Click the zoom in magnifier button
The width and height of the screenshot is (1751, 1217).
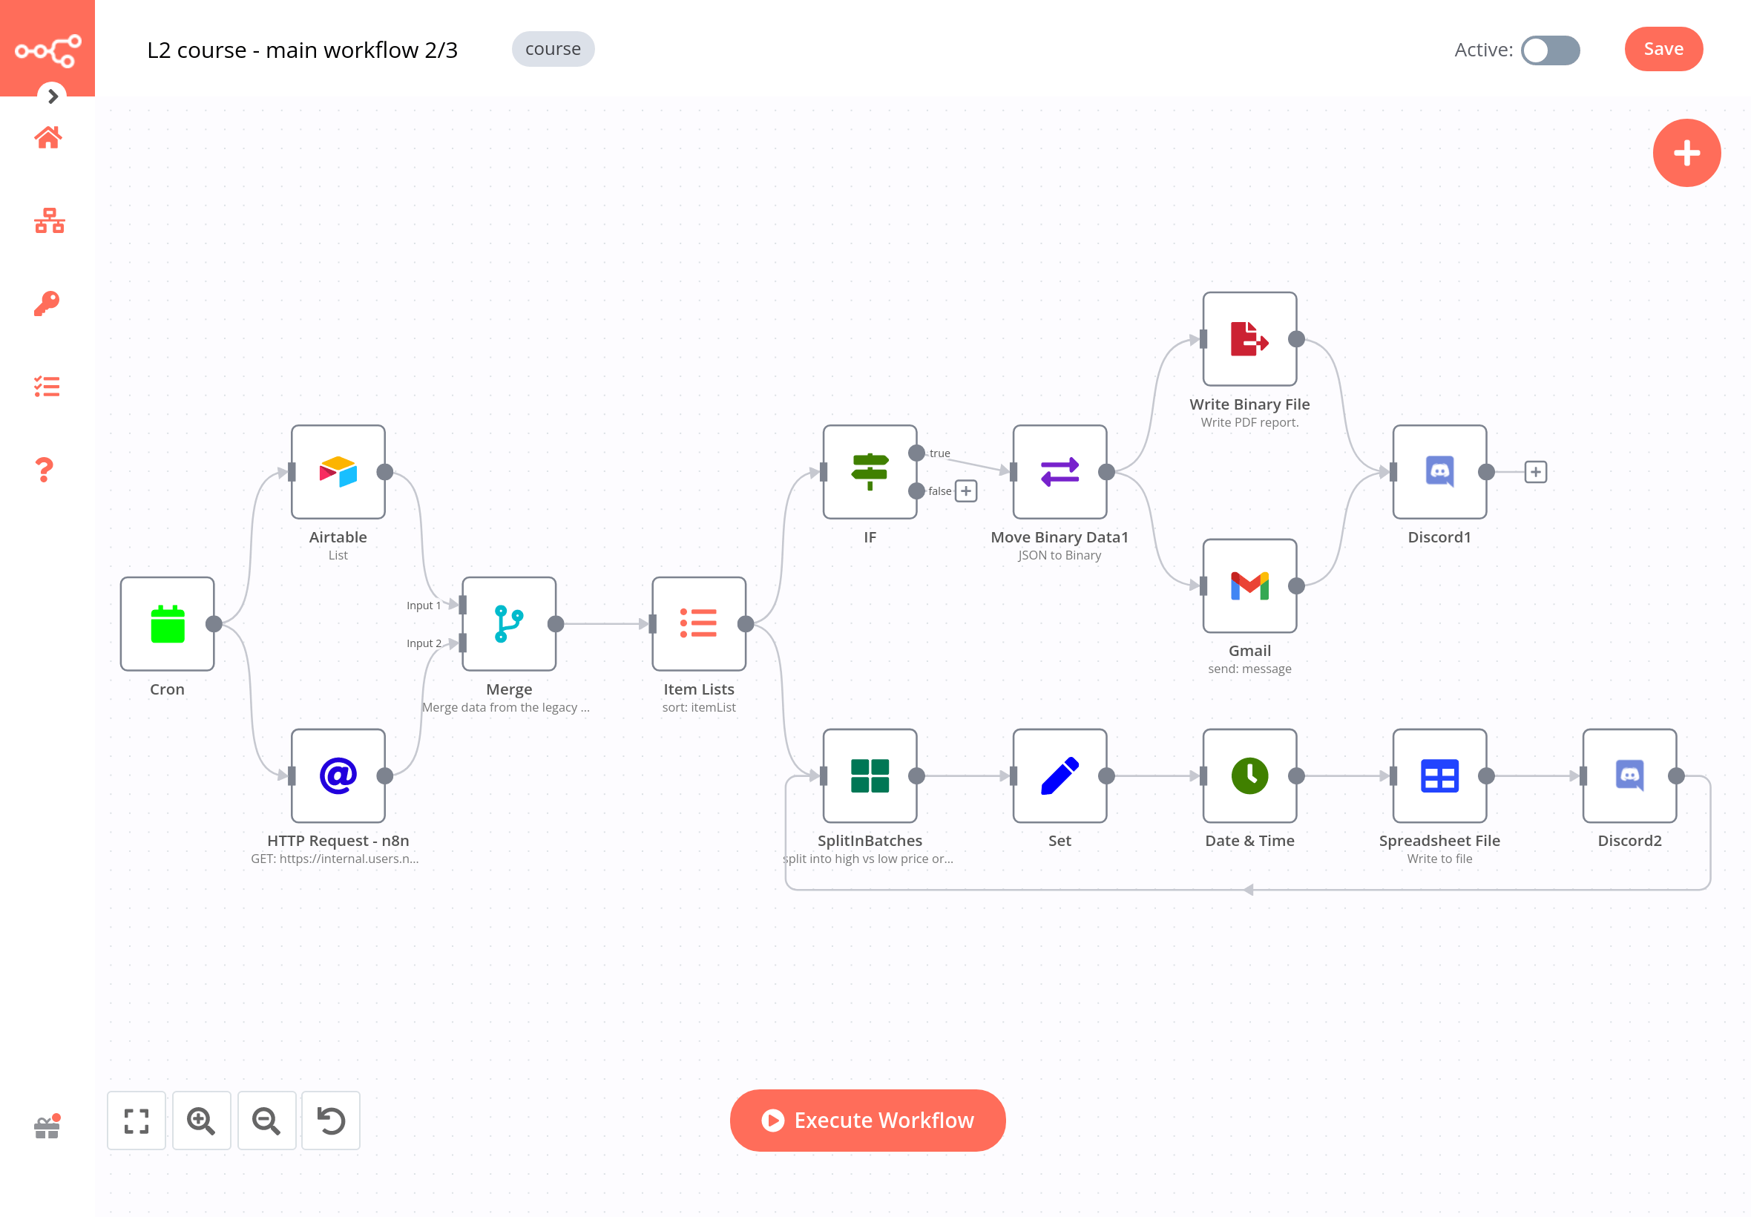tap(201, 1120)
